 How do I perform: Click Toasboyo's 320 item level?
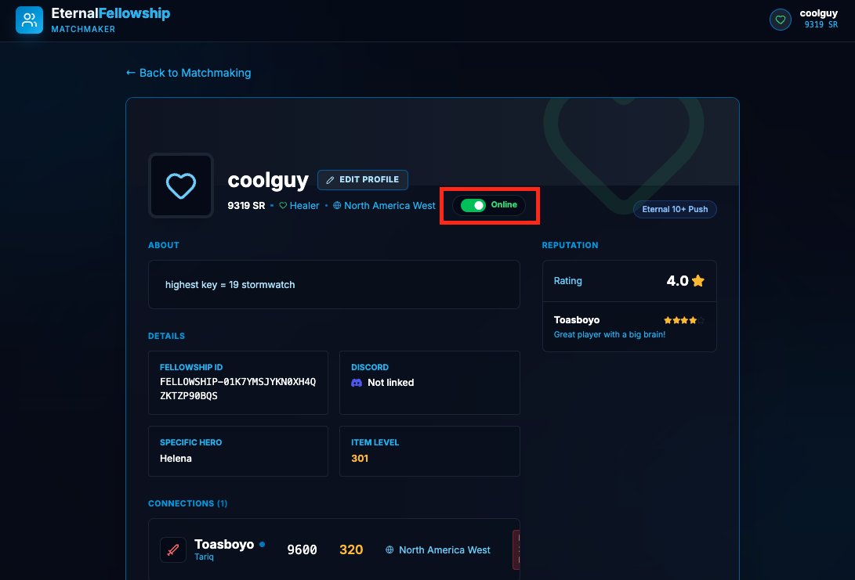point(351,550)
